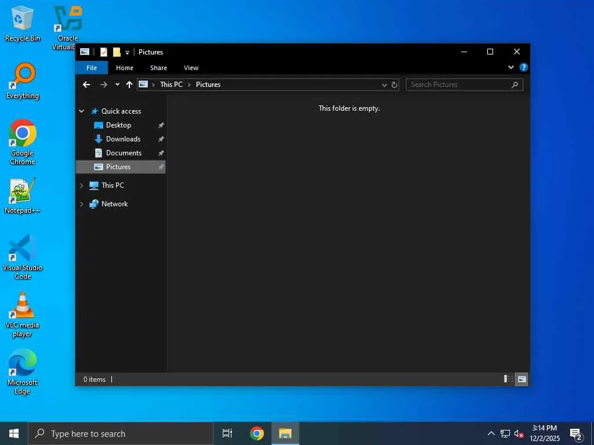Open Task View from the taskbar

pyautogui.click(x=227, y=433)
